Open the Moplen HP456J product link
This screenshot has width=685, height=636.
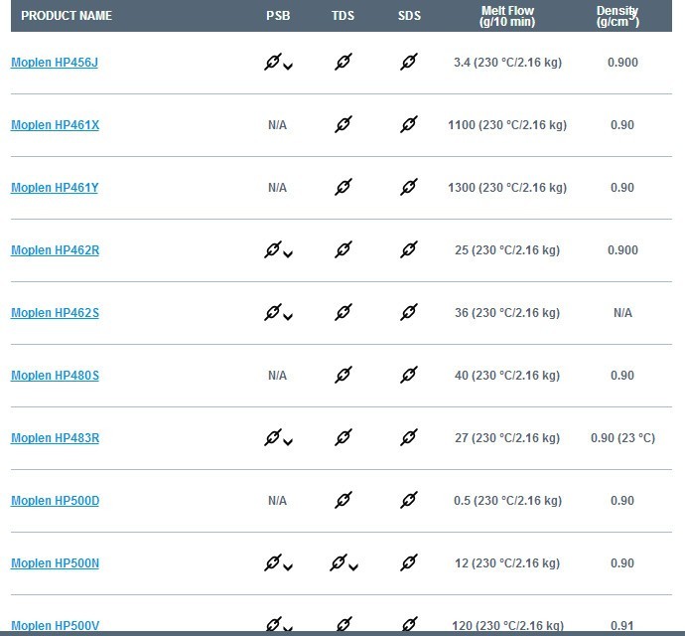(x=55, y=63)
